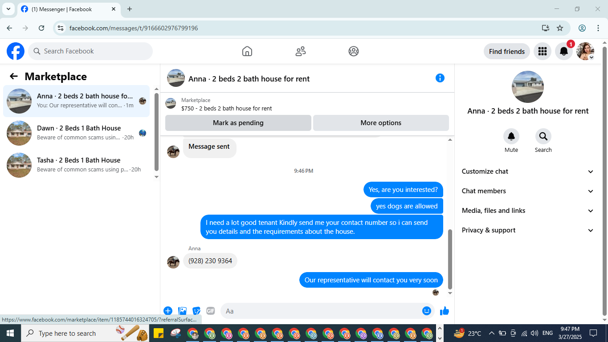Viewport: 608px width, 342px height.
Task: Open the Groups icon in top navigation
Action: tap(354, 51)
